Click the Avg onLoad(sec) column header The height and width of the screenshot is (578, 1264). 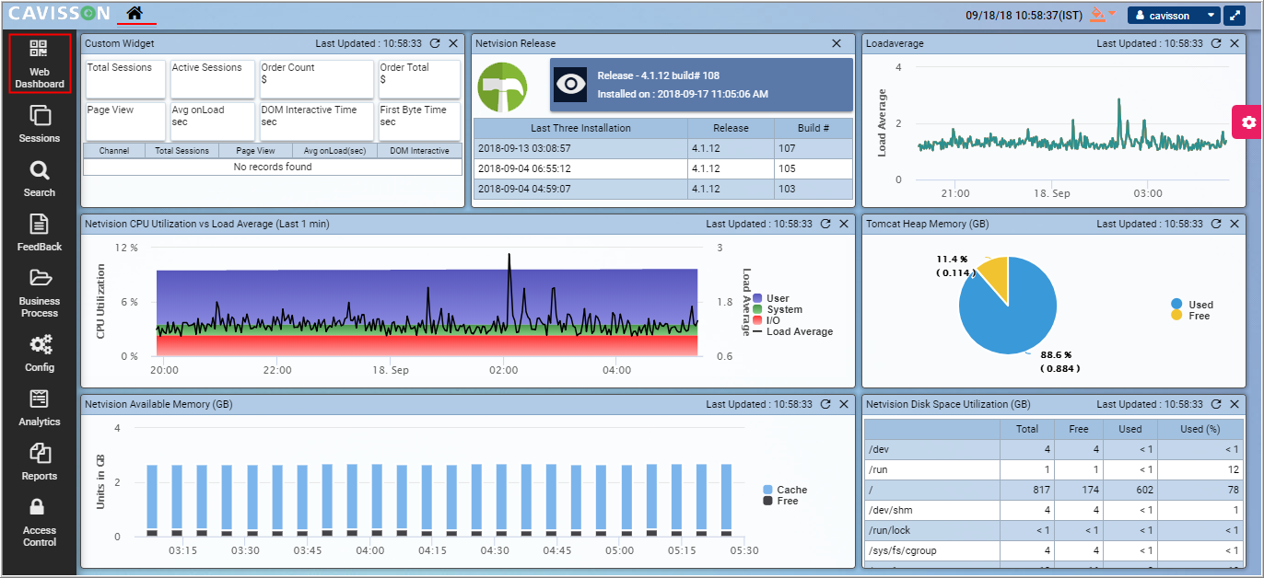(335, 151)
